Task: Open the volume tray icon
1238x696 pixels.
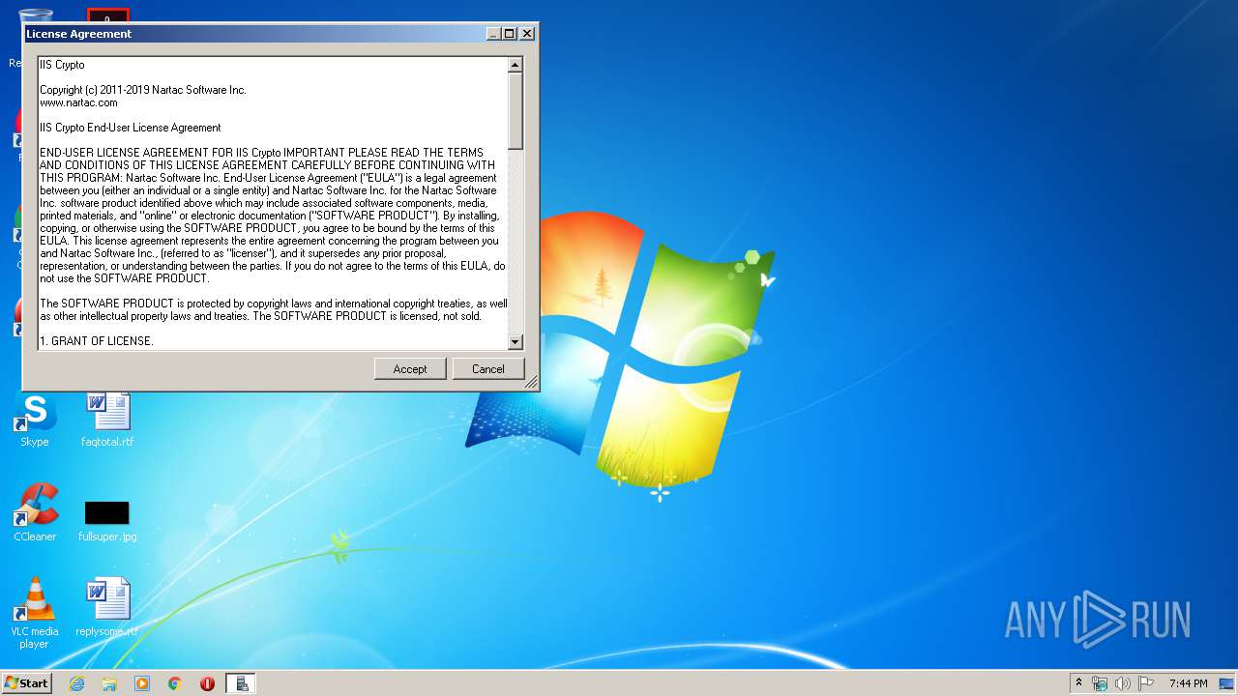Action: [x=1123, y=683]
